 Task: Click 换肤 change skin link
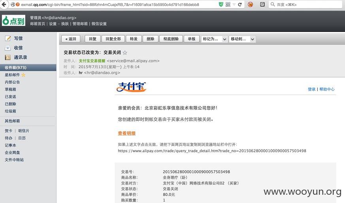65,24
